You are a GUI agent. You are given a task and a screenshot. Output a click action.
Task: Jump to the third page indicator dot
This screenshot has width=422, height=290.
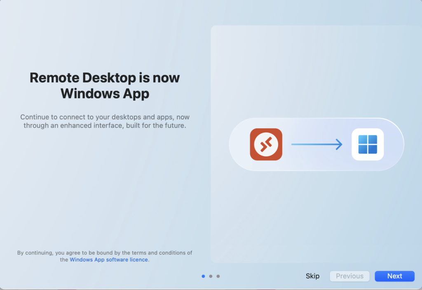tap(218, 276)
